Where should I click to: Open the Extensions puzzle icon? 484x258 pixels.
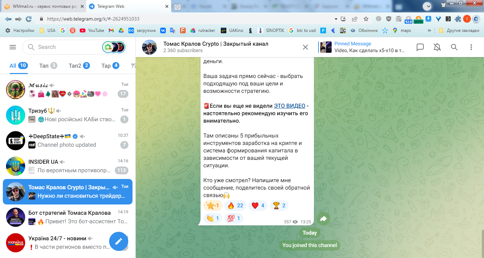458,19
